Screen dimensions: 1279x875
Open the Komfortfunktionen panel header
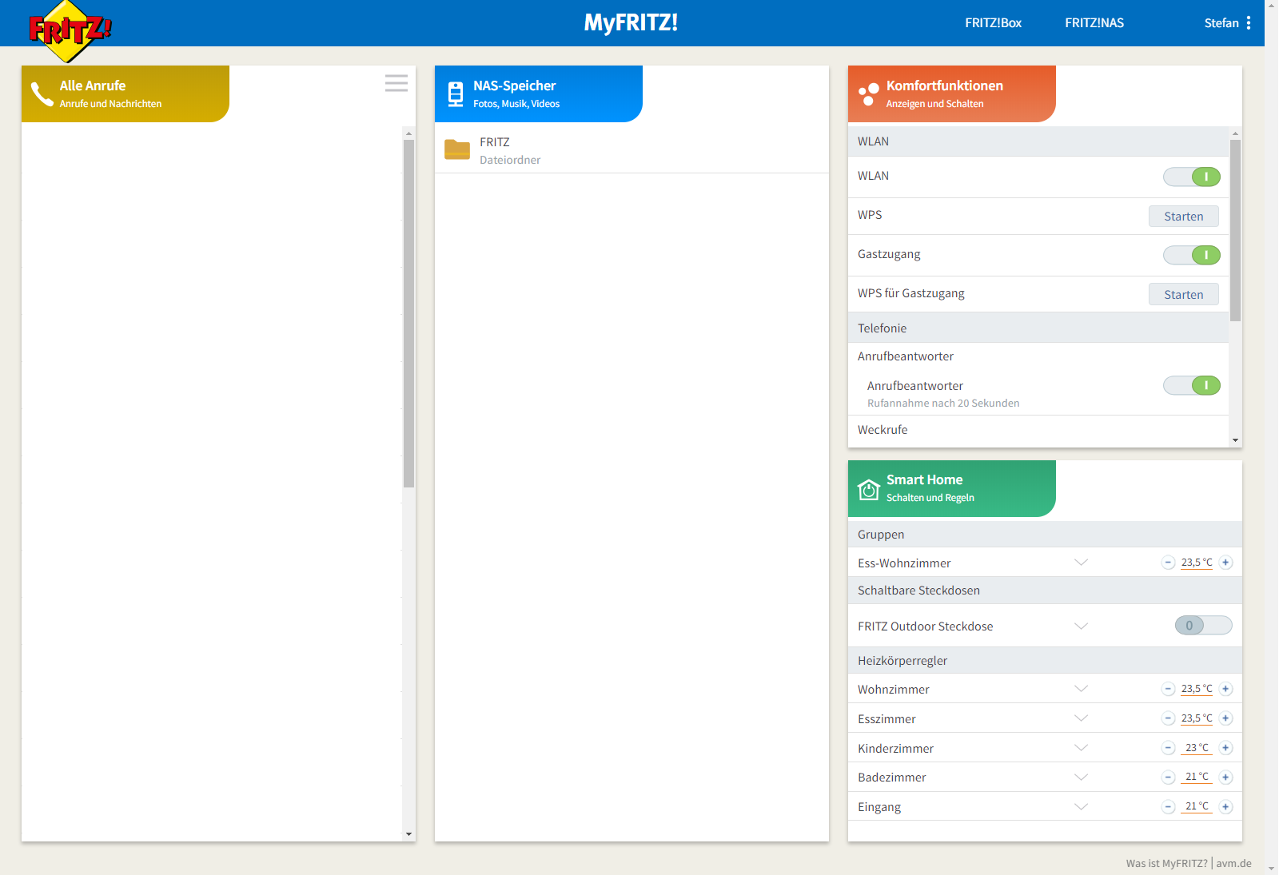952,93
